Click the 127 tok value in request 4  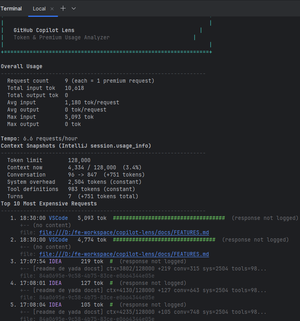[x=92, y=283]
